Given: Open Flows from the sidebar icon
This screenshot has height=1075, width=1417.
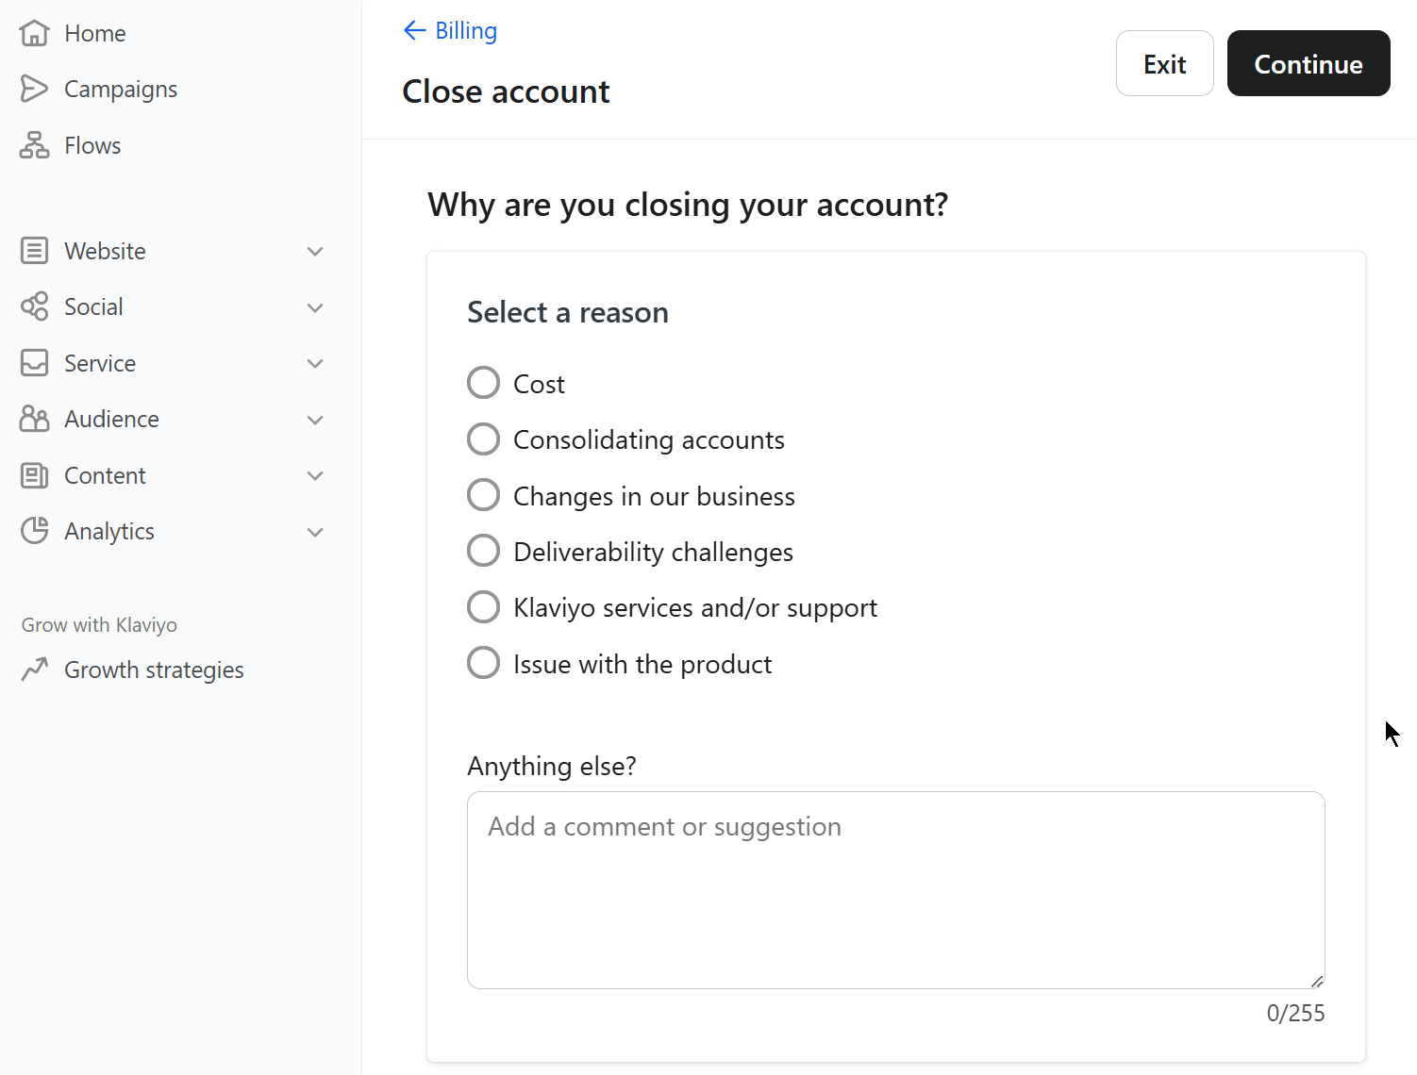Looking at the screenshot, I should [34, 144].
